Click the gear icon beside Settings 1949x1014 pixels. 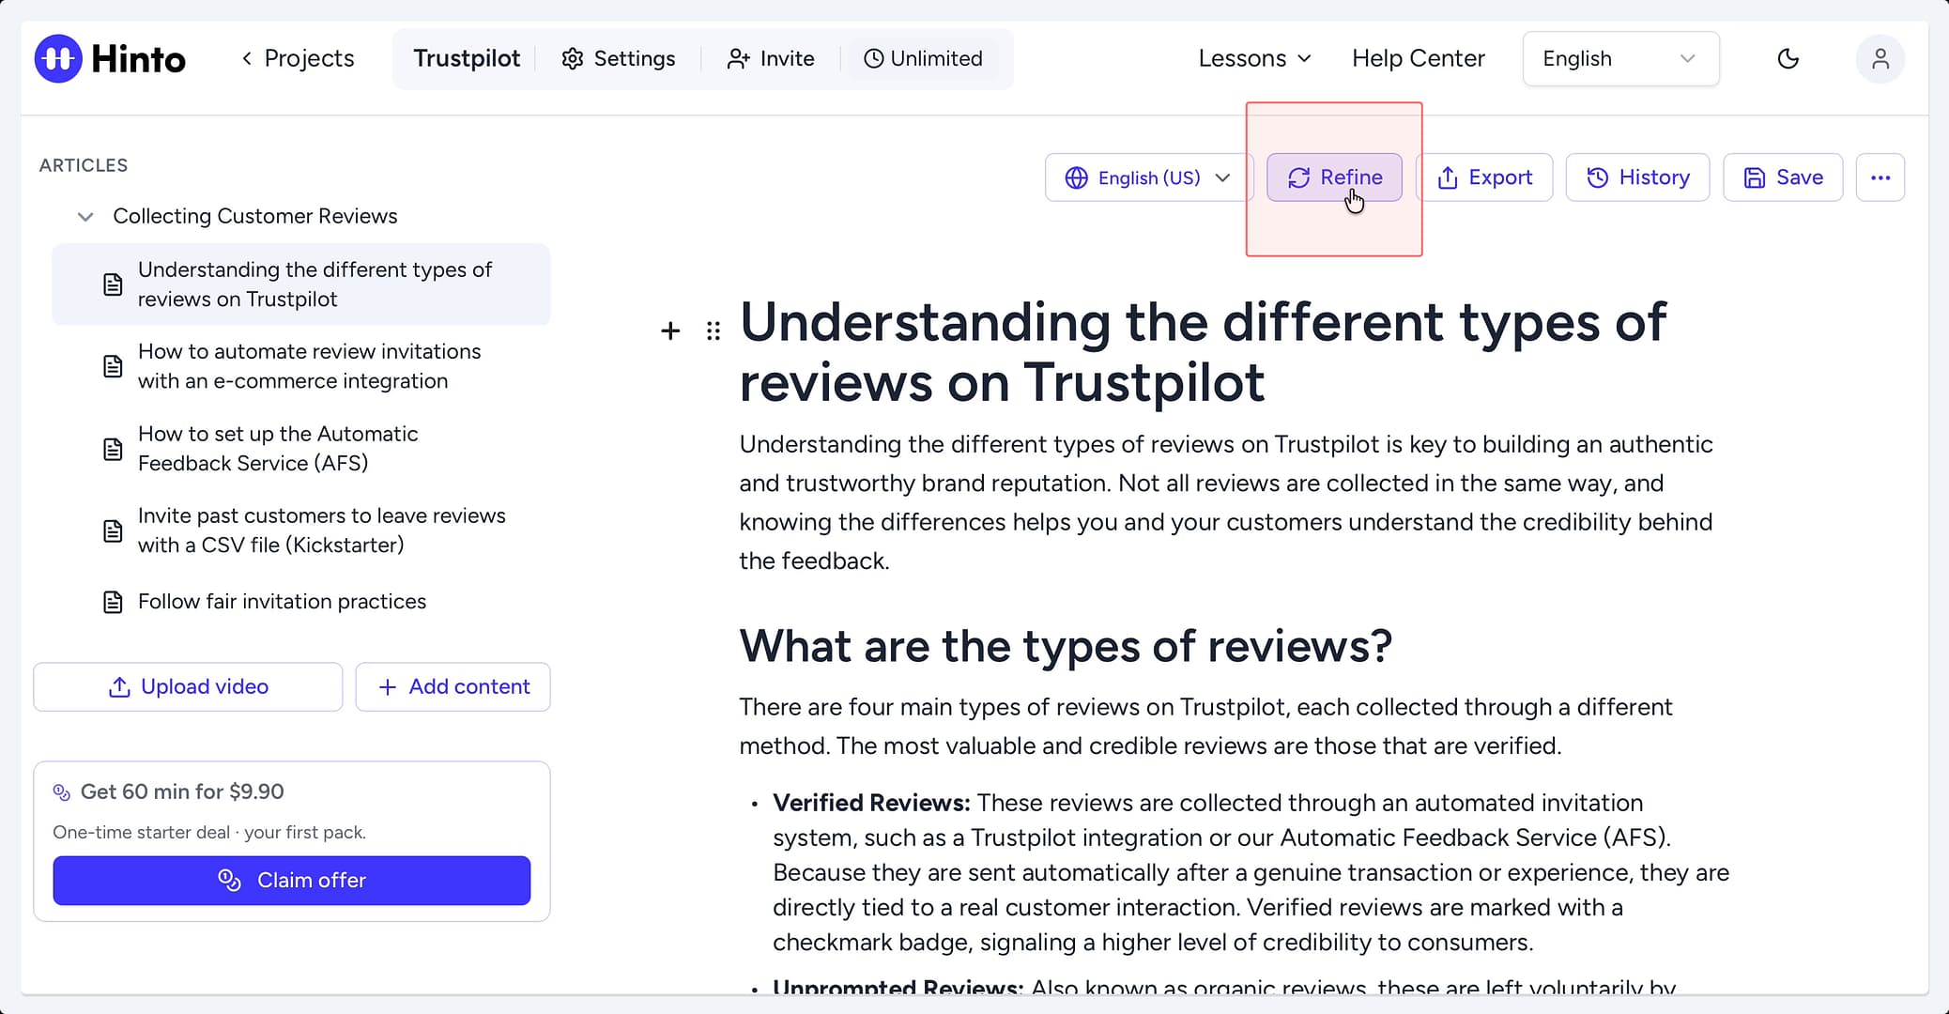pyautogui.click(x=573, y=58)
